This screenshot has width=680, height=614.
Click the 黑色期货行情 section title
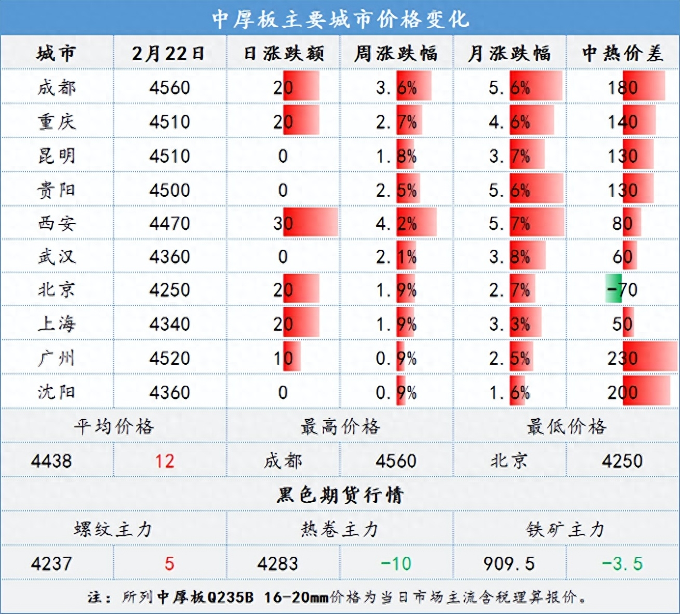tap(340, 494)
